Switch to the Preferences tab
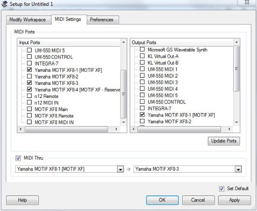 [102, 20]
